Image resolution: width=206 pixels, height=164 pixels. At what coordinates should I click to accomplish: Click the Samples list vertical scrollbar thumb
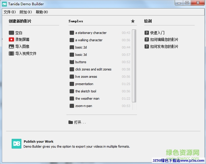tap(134, 66)
